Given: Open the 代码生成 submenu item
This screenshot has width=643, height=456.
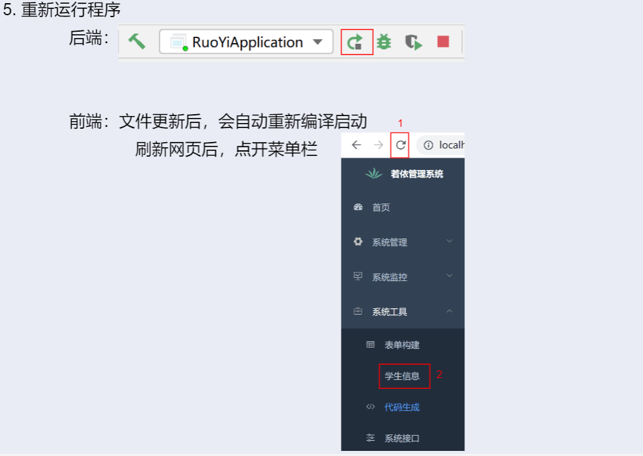Looking at the screenshot, I should coord(403,407).
